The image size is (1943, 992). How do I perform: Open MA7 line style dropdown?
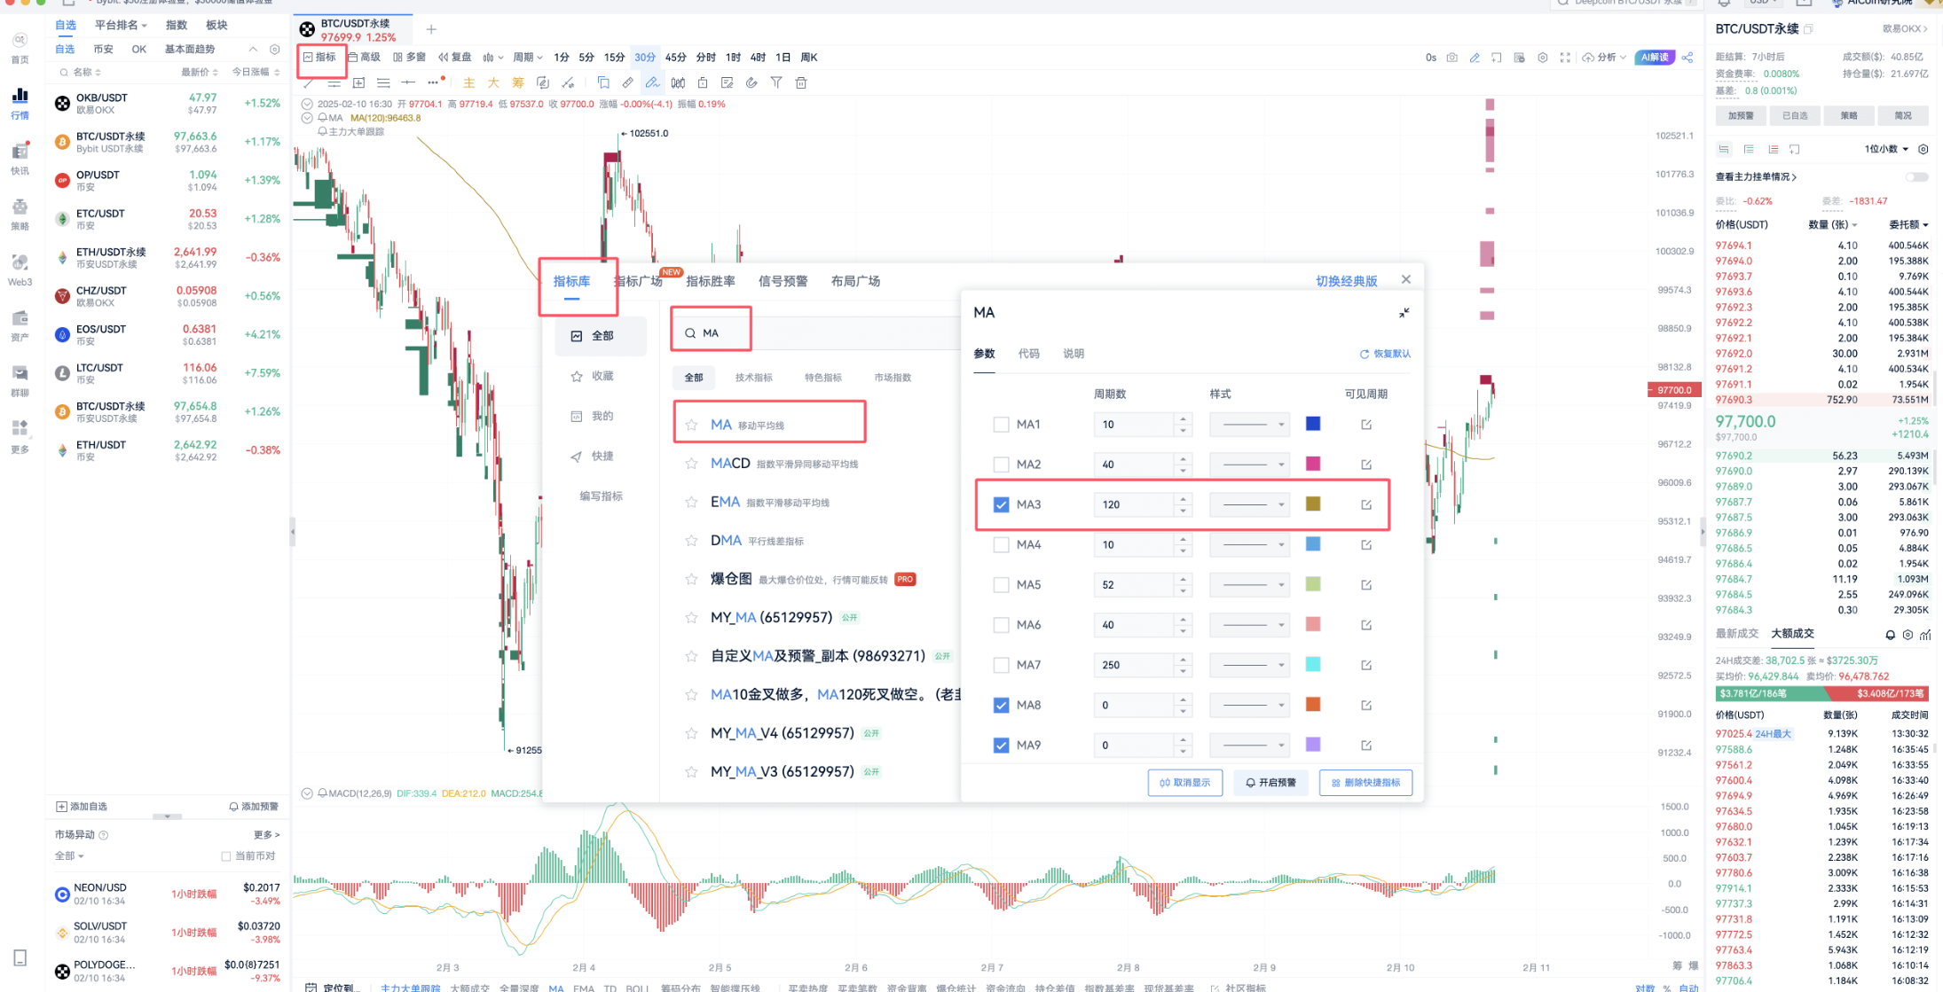[1249, 665]
